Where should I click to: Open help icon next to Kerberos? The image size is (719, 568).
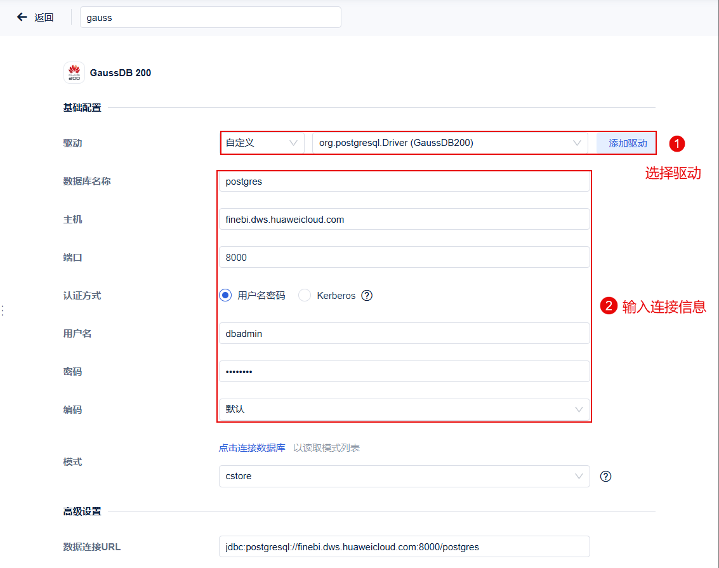click(x=367, y=296)
